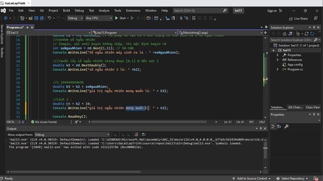Click the Alphabetical sort icon in Properties
Image resolution: width=323 pixels, height=181 pixels.
(x=279, y=127)
